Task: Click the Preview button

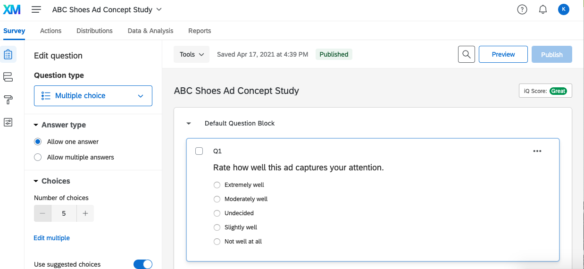Action: [x=503, y=54]
